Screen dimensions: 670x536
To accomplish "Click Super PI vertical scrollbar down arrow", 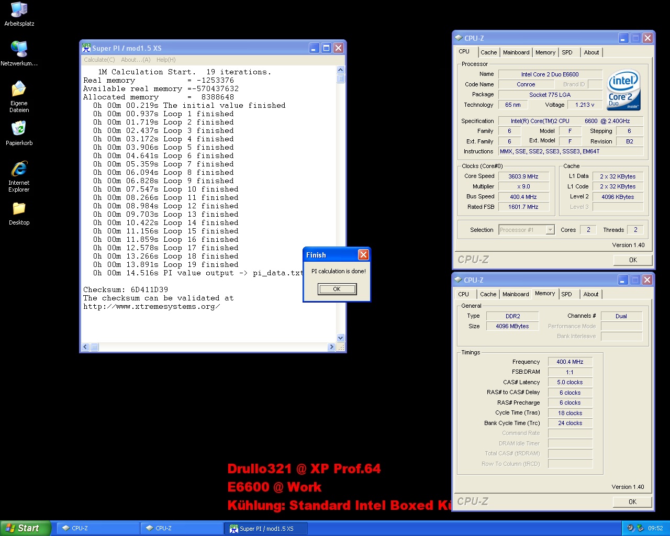I will coord(341,338).
